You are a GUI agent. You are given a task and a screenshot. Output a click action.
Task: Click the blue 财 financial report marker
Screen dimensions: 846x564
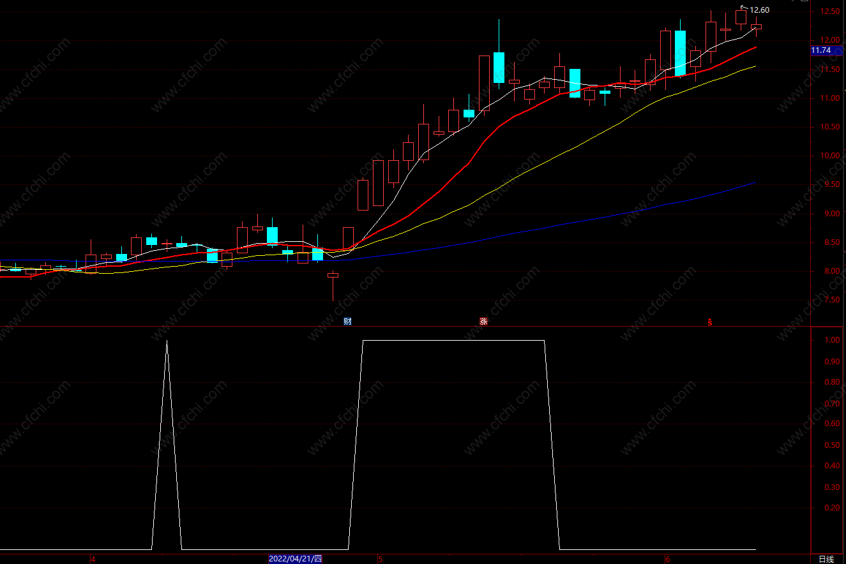point(347,321)
